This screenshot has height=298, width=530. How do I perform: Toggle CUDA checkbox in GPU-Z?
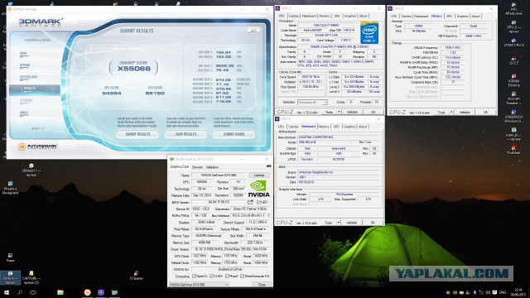click(x=211, y=276)
